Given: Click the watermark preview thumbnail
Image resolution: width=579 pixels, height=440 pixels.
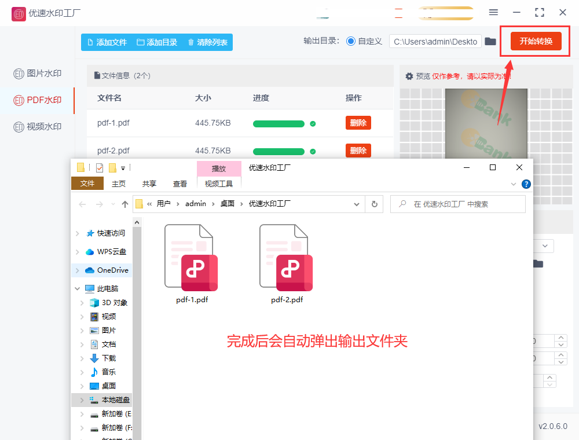Looking at the screenshot, I should click(486, 124).
